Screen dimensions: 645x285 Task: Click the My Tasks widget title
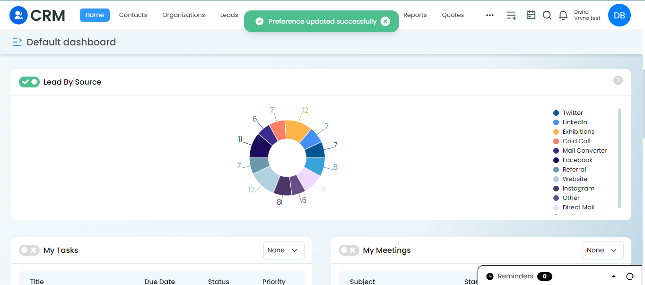click(x=61, y=250)
